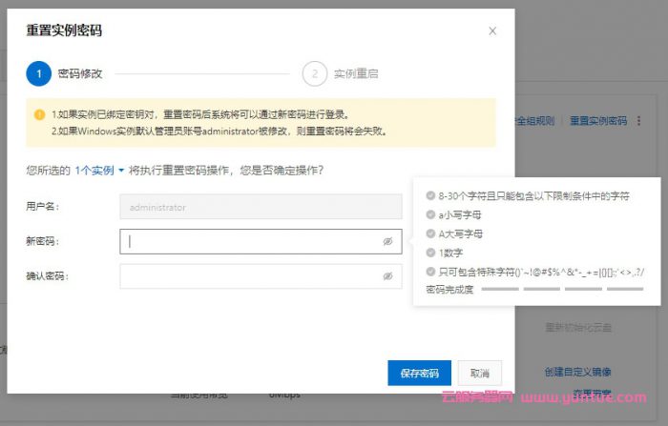Close the 重置实例密码 dialog with X

point(492,31)
